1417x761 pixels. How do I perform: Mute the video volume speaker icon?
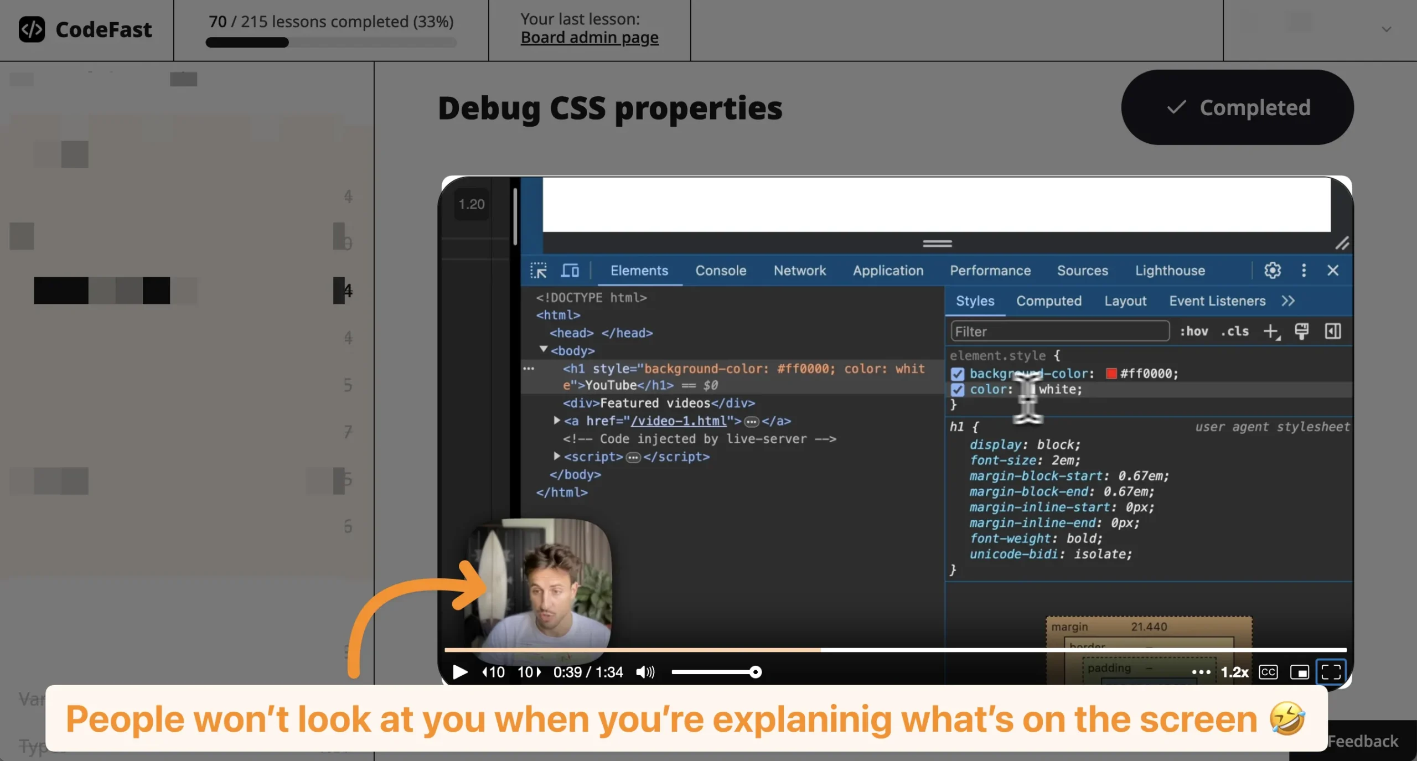pyautogui.click(x=645, y=672)
